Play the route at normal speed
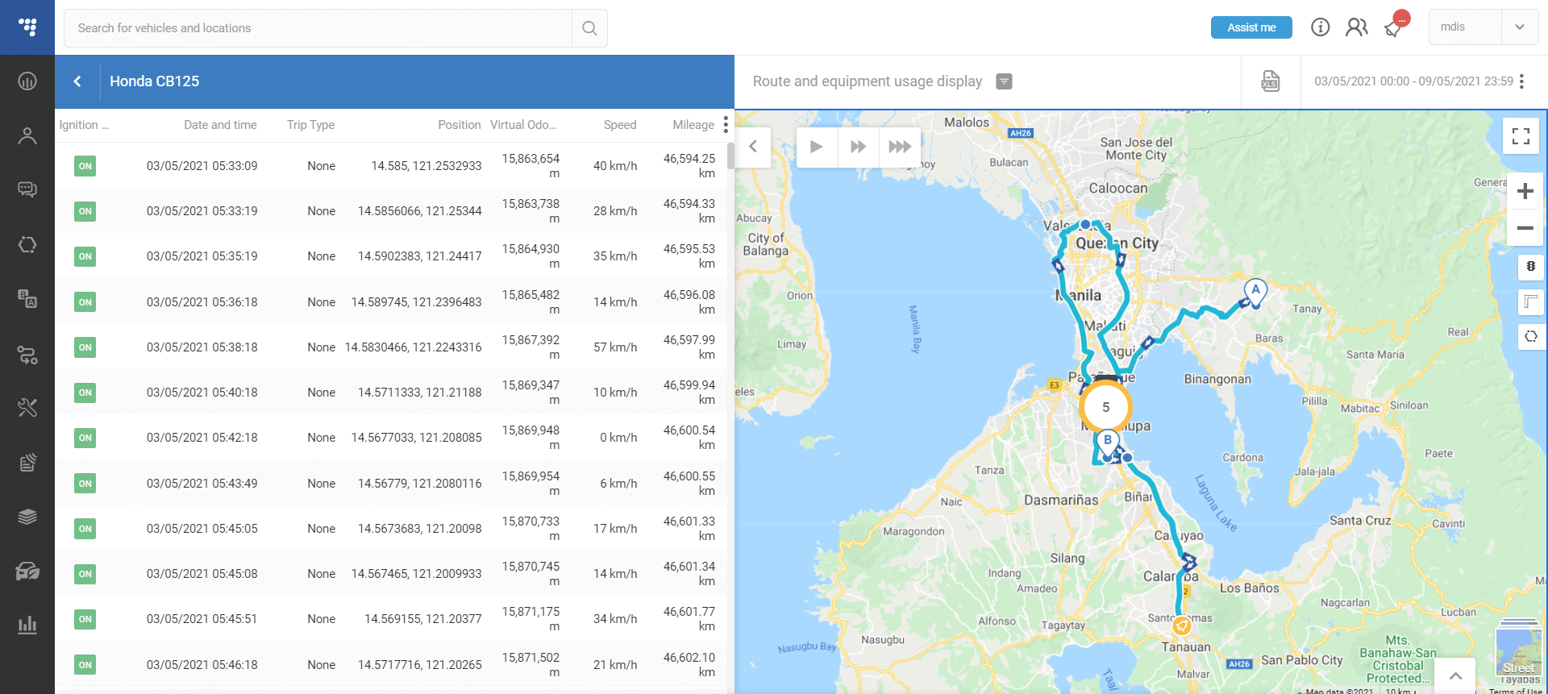 point(816,147)
